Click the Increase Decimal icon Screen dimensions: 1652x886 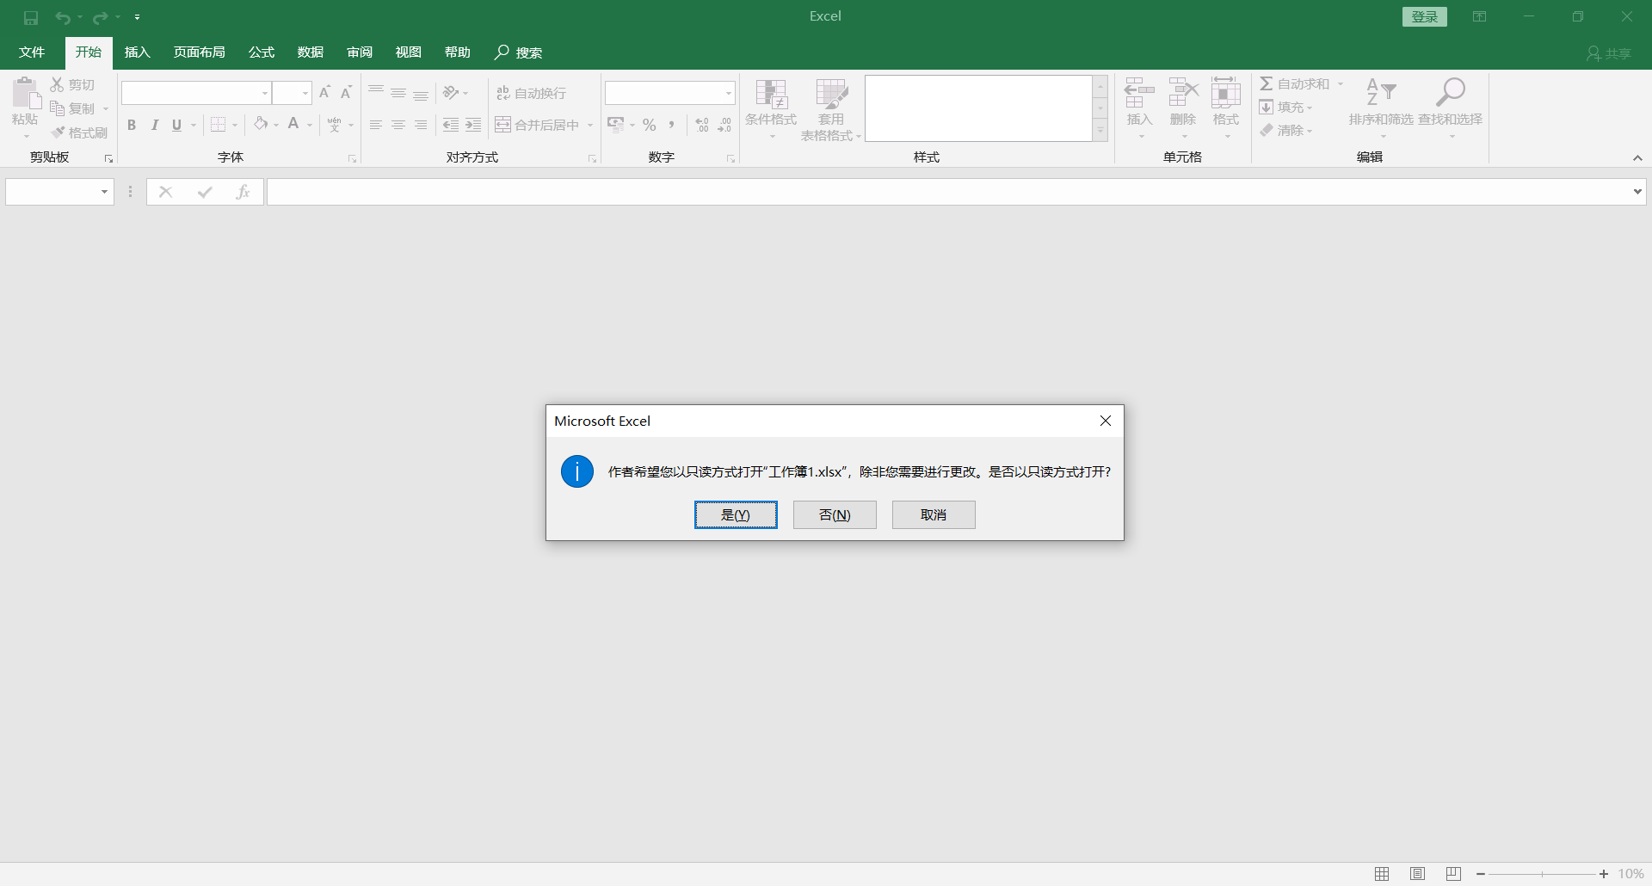point(700,124)
